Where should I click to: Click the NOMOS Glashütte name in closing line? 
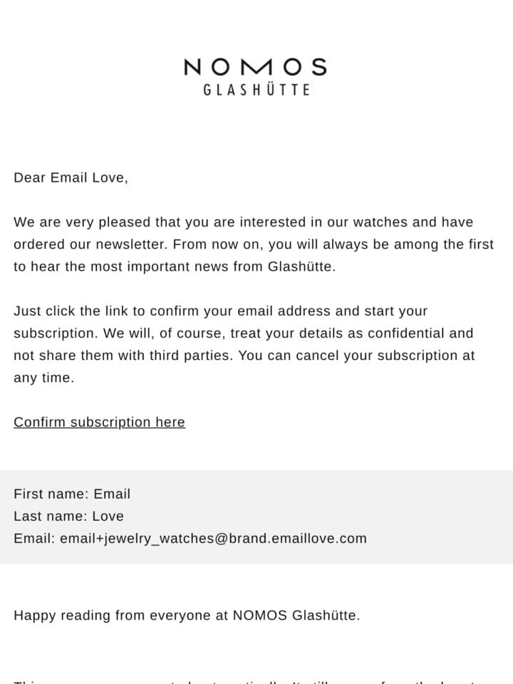pos(295,615)
